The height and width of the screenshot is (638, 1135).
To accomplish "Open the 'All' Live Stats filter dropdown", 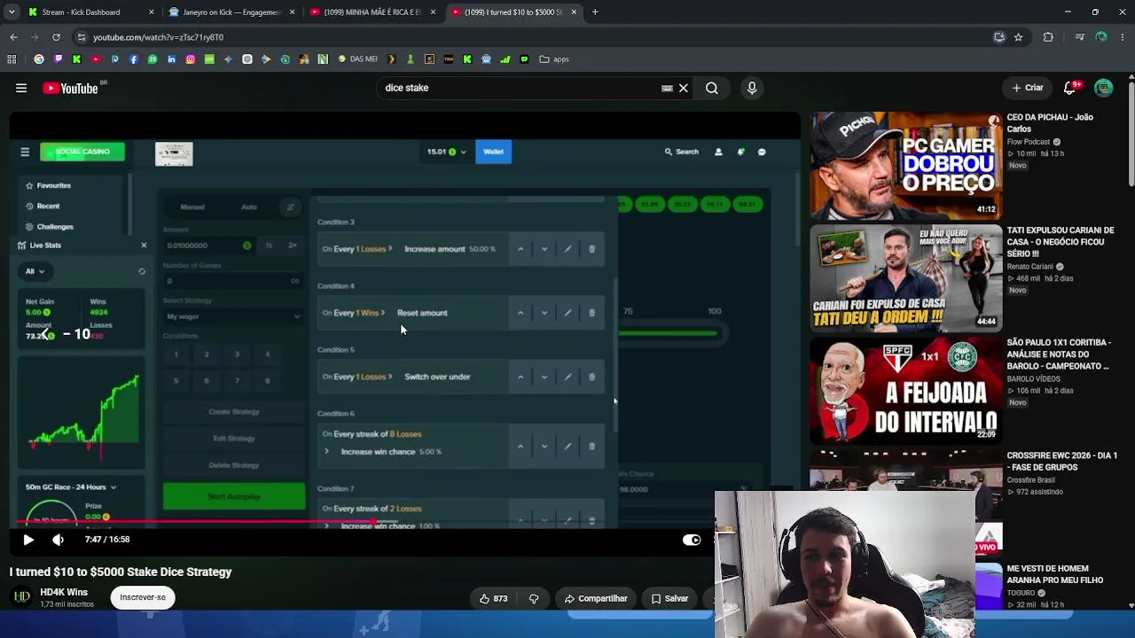I will point(35,271).
